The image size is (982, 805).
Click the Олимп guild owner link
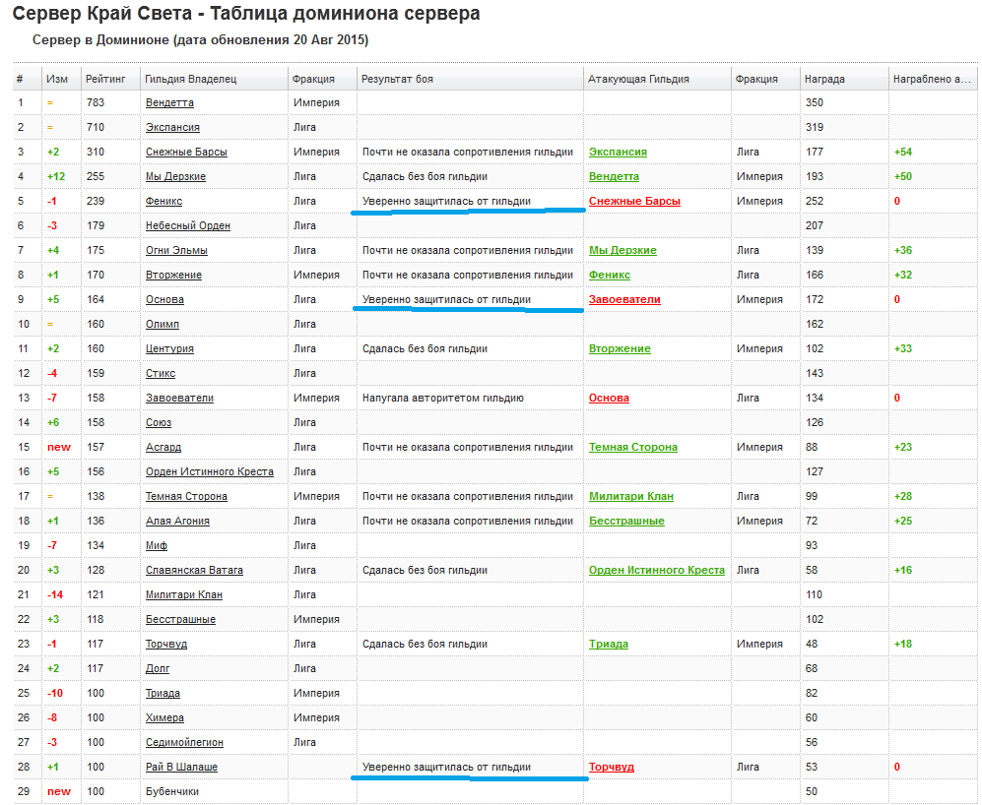163,325
